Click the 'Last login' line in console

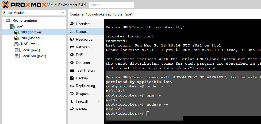[163, 45]
